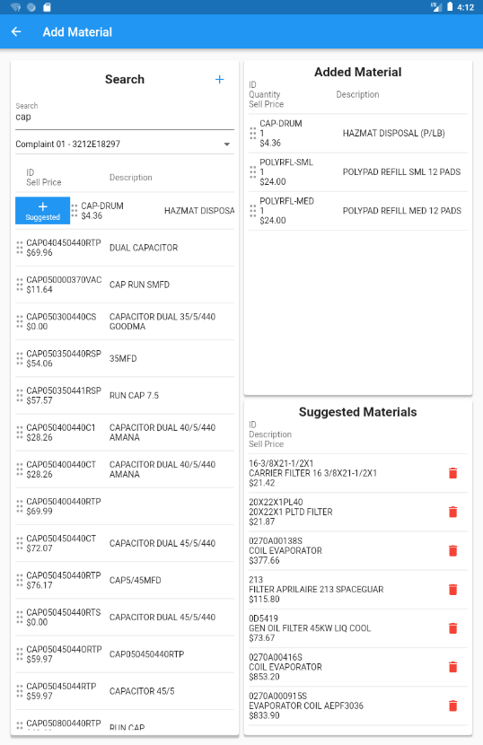
Task: Tap the plus icon beside Search heading
Action: [220, 79]
